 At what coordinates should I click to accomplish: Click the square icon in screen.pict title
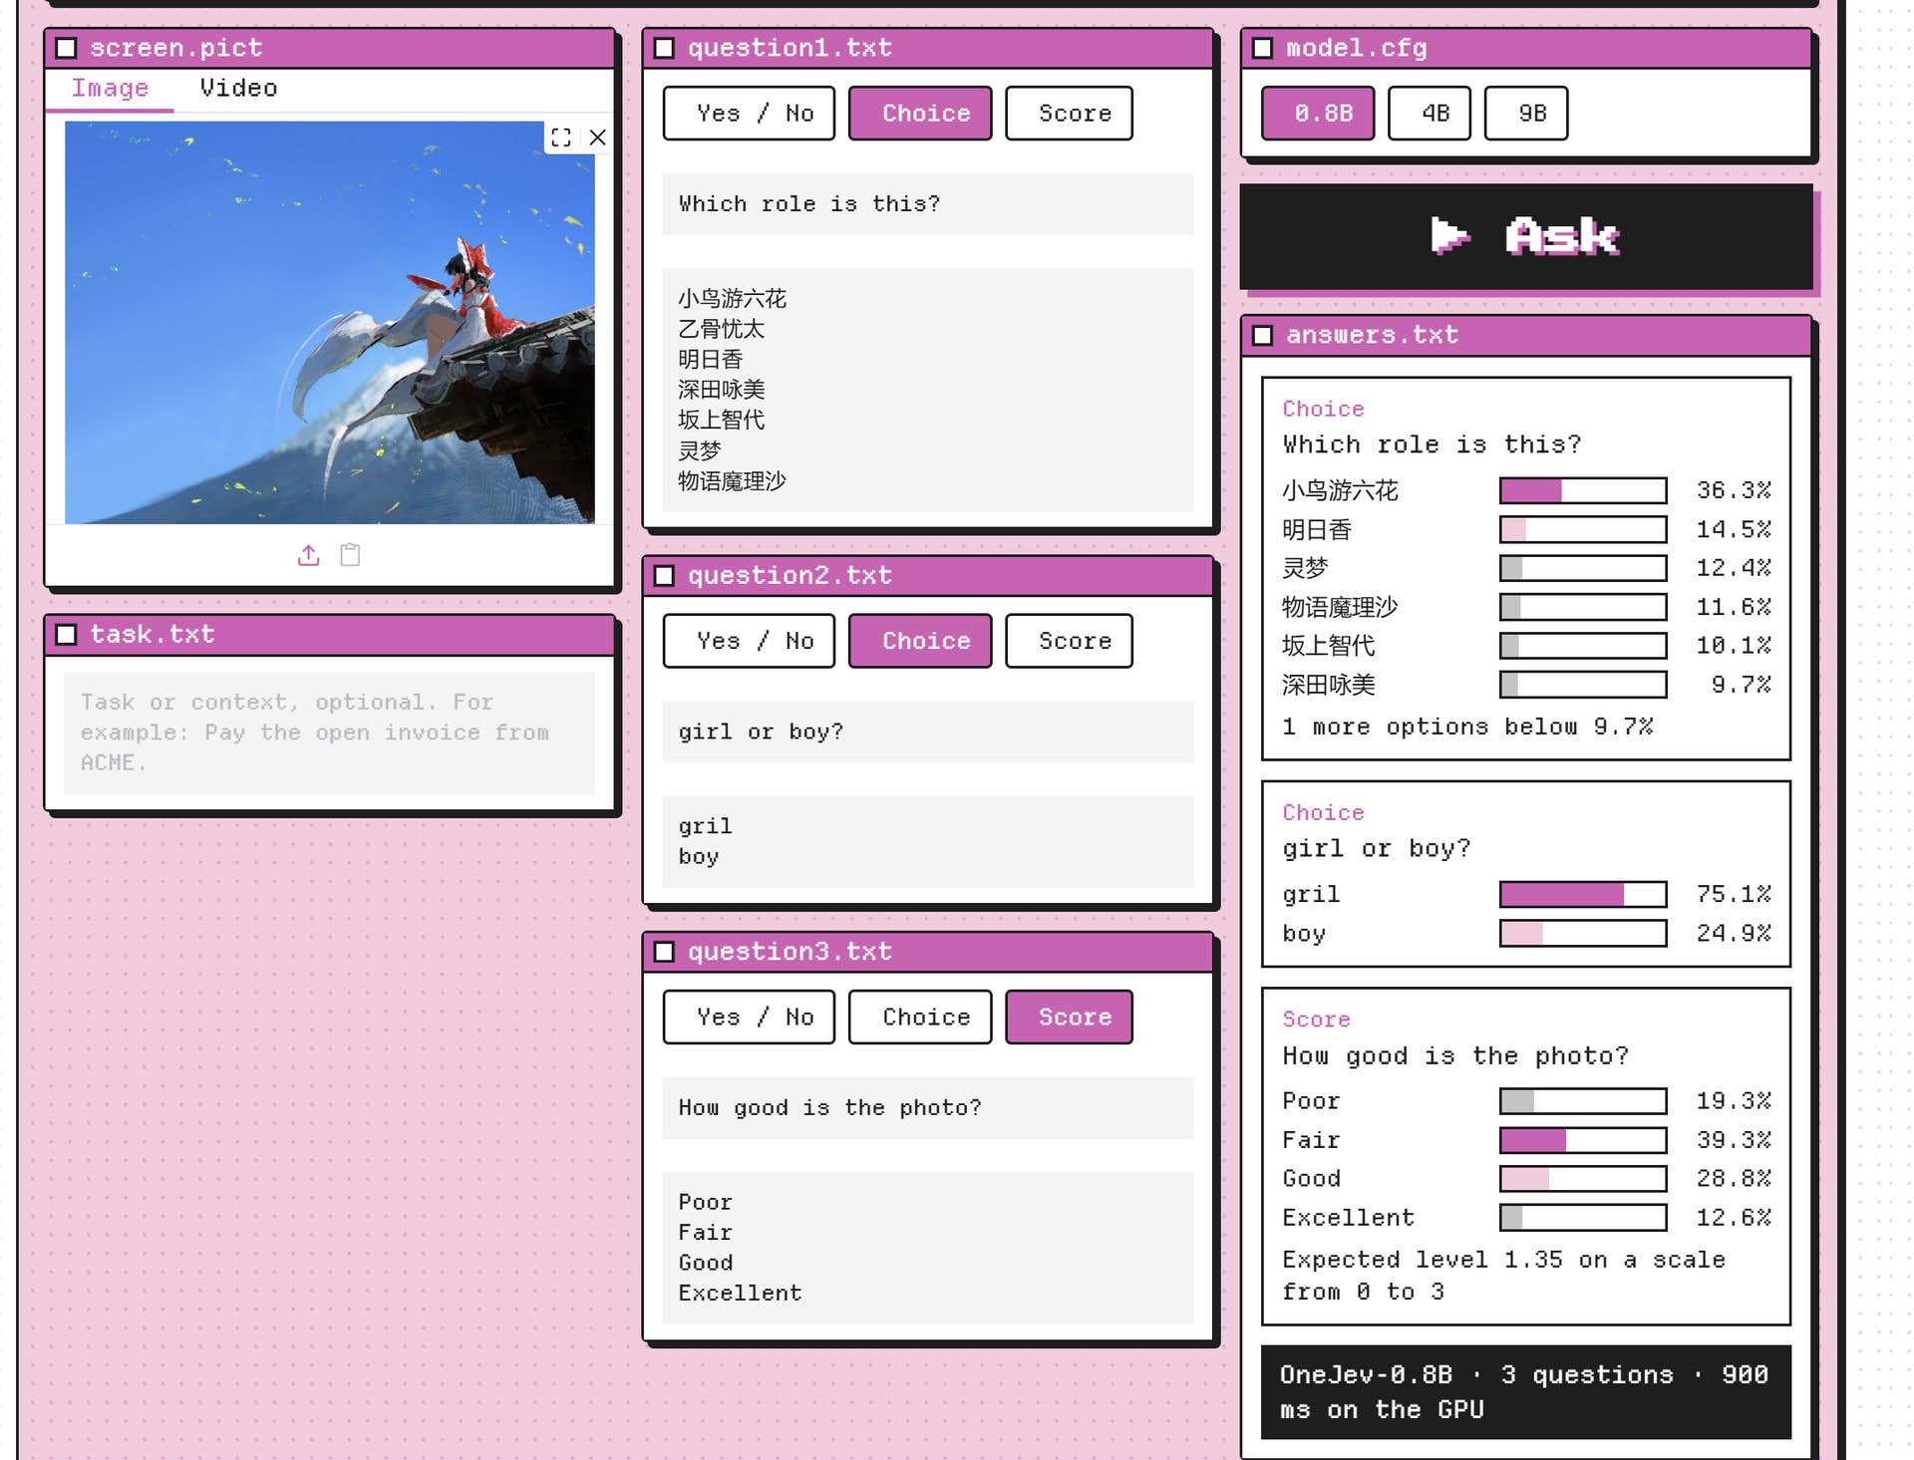tap(67, 48)
